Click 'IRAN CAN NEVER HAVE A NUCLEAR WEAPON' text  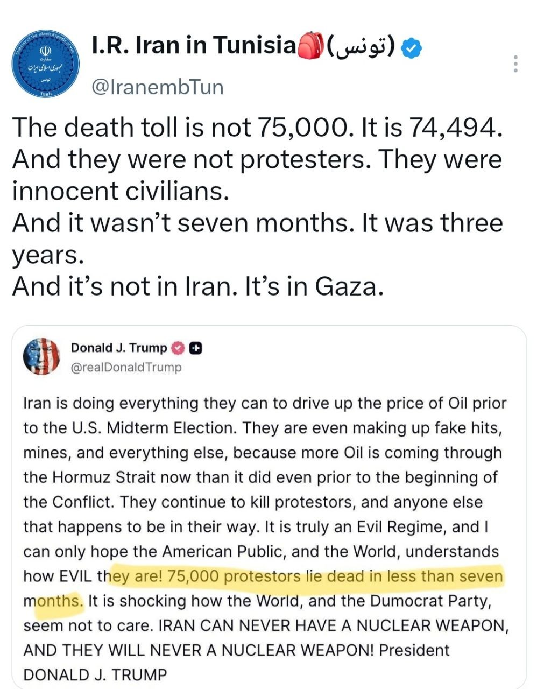(334, 625)
